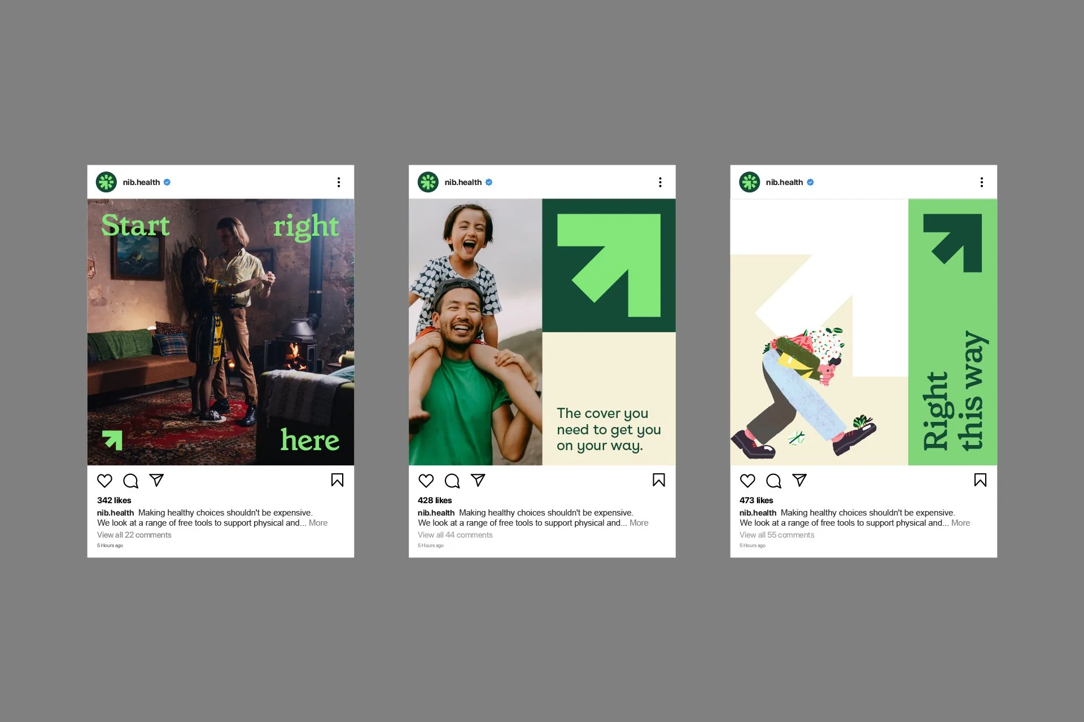This screenshot has height=722, width=1084.
Task: Expand caption with More on 342 likes post
Action: (318, 523)
